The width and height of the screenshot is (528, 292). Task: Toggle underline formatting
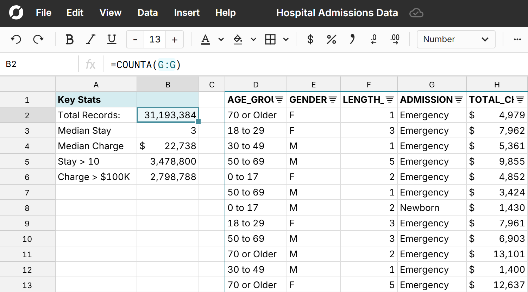point(112,39)
